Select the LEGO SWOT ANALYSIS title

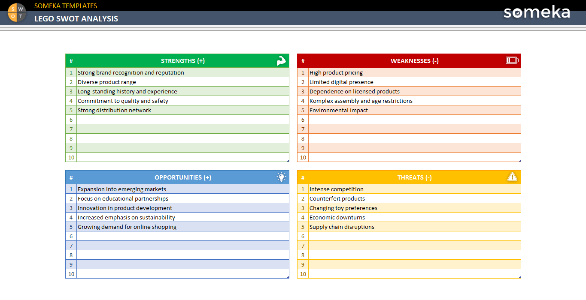(76, 19)
